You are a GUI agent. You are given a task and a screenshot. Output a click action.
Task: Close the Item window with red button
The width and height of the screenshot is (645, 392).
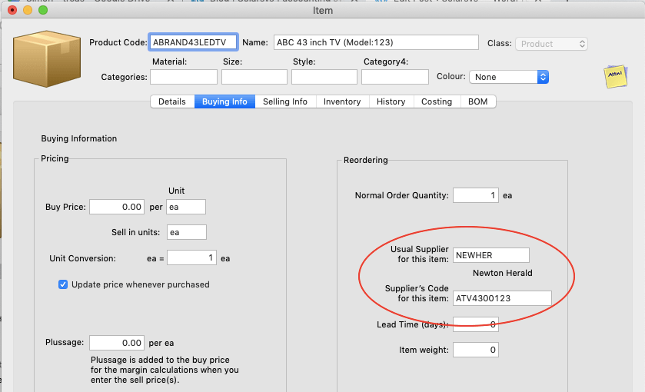tap(12, 9)
